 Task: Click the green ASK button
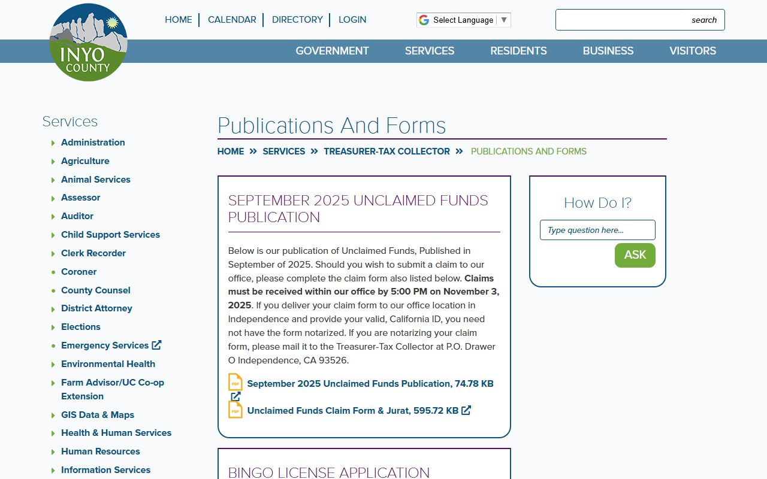coord(635,255)
